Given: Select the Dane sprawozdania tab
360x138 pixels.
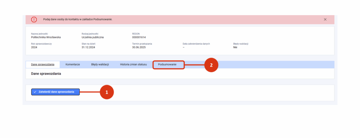Looking at the screenshot, I should [x=43, y=64].
